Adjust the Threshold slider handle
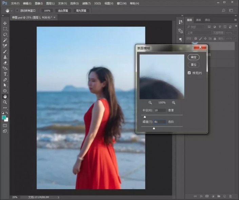The image size is (239, 200). pos(154,128)
